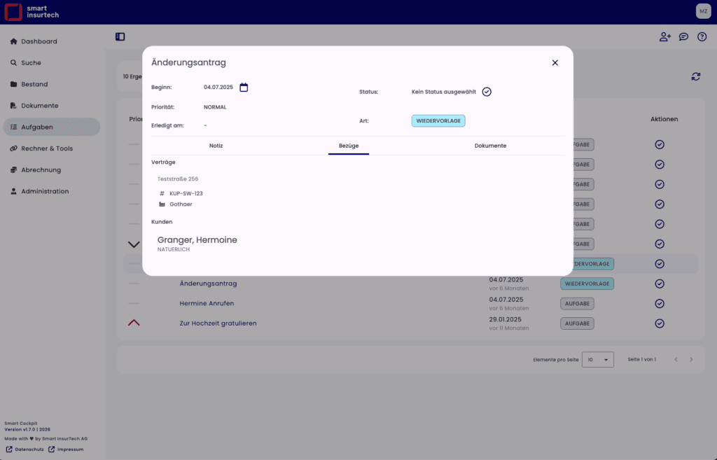Toggle the sidebar panel icon
Screen dimensions: 717x460
click(120, 36)
